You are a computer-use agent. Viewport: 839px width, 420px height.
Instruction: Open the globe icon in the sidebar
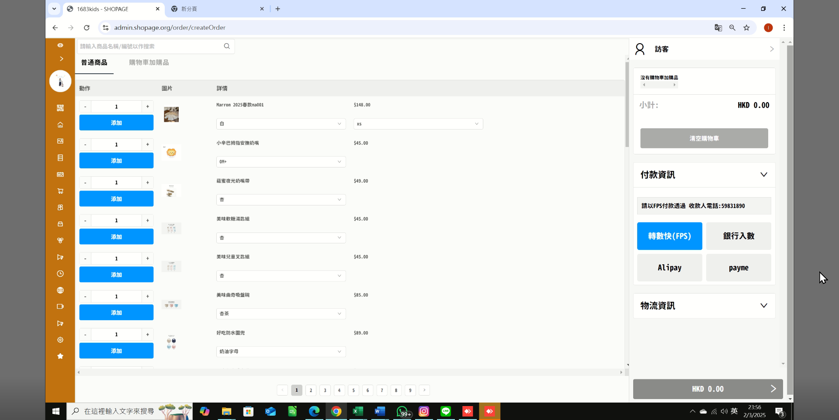pos(60,290)
